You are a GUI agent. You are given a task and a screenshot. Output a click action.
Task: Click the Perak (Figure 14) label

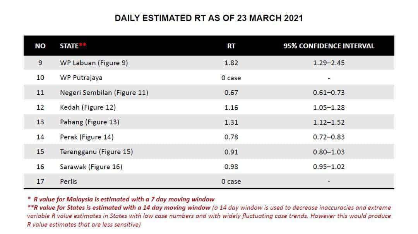point(87,137)
